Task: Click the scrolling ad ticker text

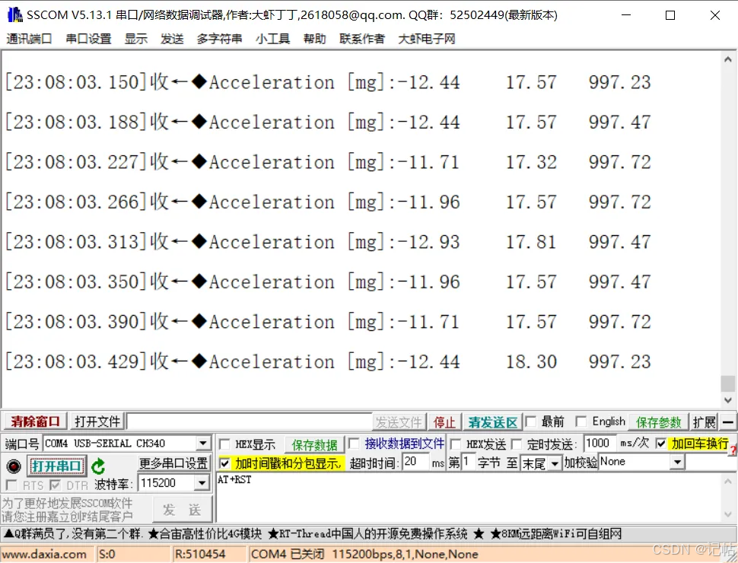Action: point(313,534)
